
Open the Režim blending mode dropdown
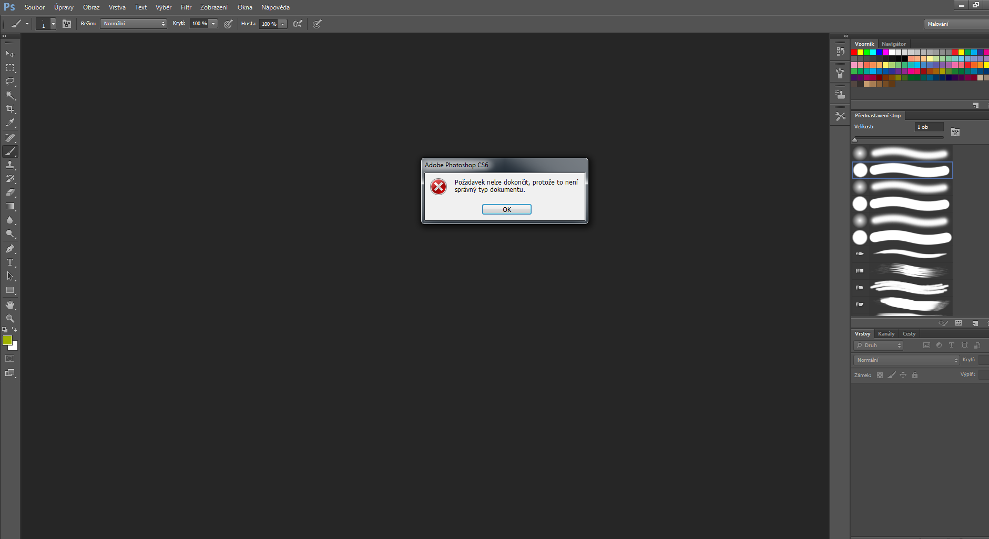pyautogui.click(x=134, y=24)
